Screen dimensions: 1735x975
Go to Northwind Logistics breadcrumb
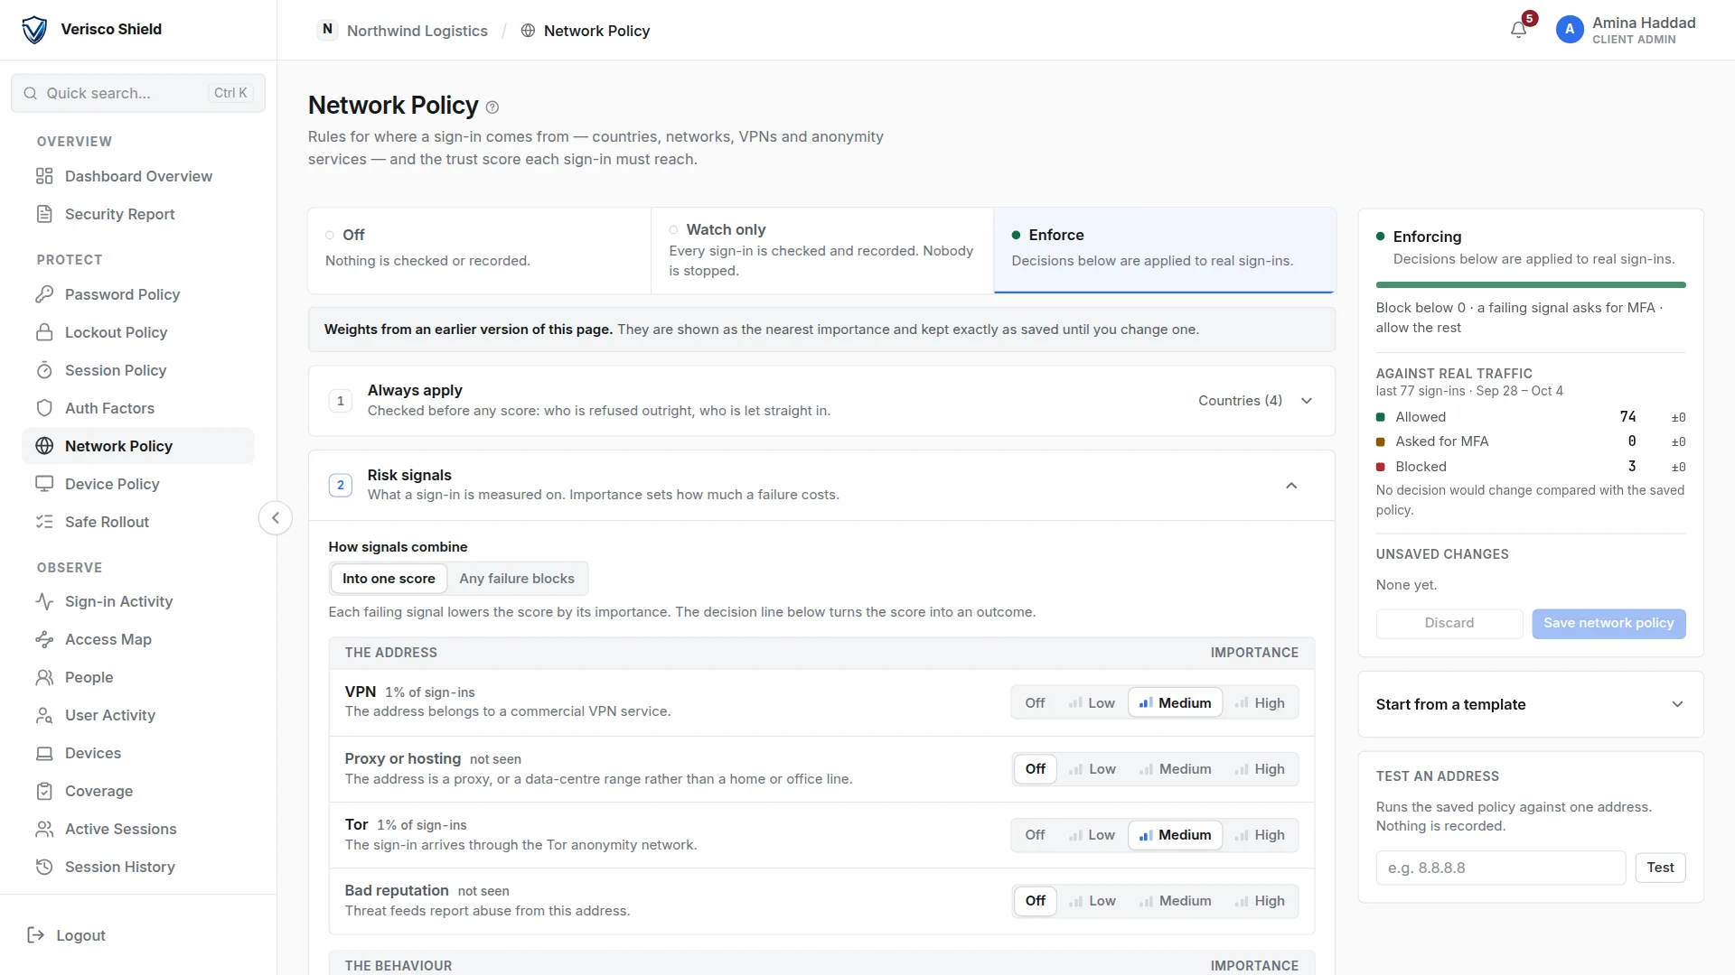click(417, 31)
